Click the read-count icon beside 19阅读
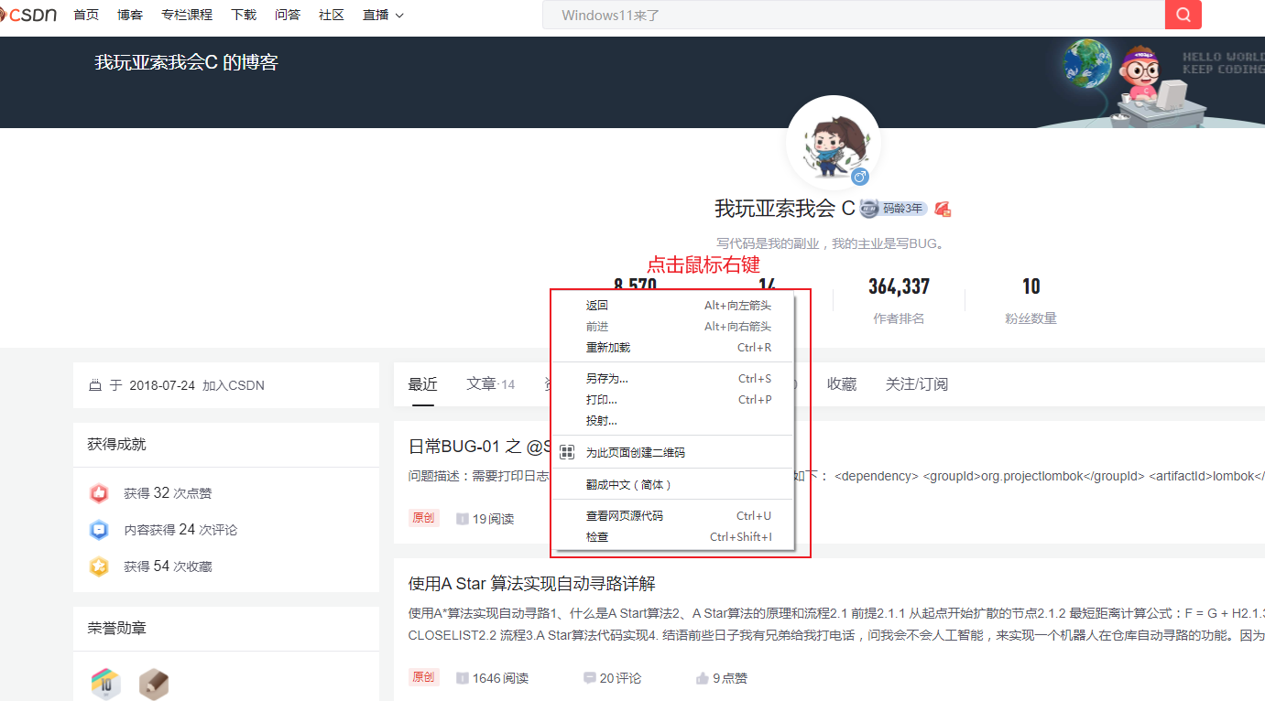 point(463,519)
